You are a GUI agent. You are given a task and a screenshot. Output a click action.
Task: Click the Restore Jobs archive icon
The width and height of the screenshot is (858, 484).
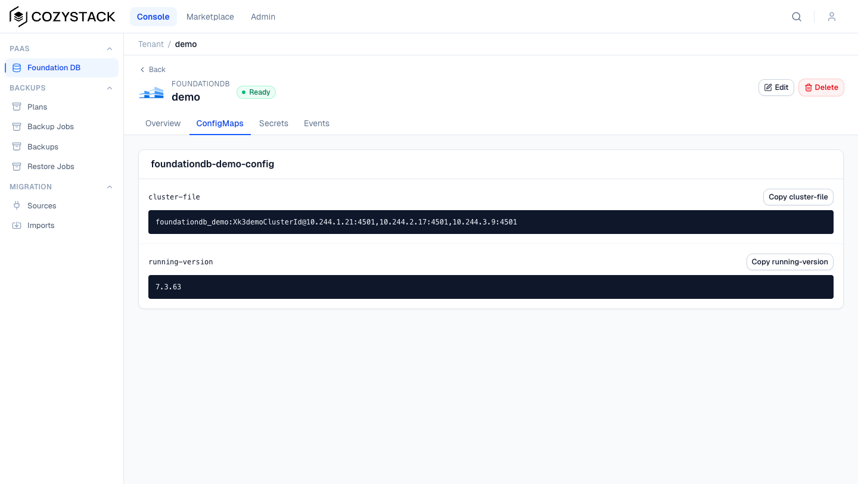pos(17,167)
